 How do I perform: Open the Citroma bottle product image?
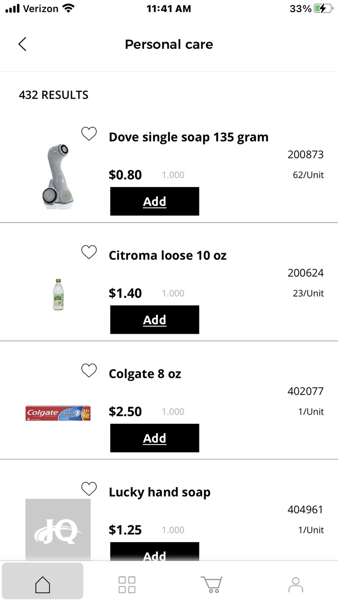58,294
